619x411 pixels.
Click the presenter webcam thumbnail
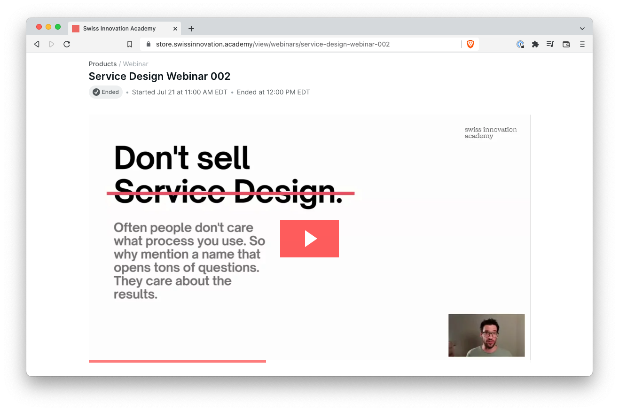(x=486, y=335)
